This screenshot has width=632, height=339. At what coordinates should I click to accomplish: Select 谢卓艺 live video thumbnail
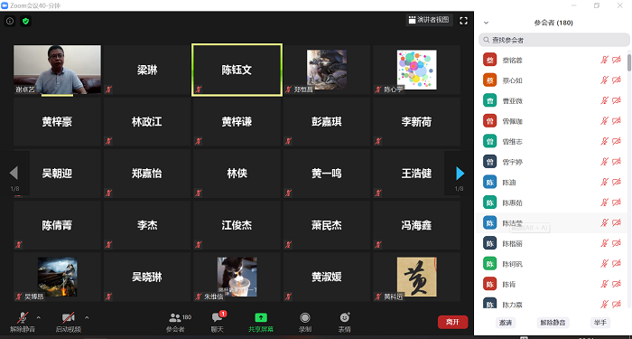(57, 70)
